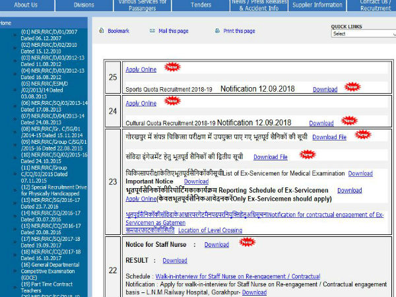Download the RESULT in row 22
Screen dimensions: 396x297
pos(175,261)
